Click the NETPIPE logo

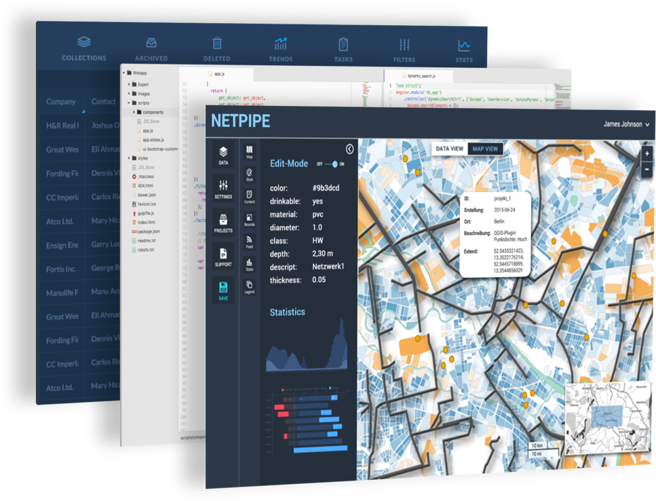pyautogui.click(x=241, y=121)
